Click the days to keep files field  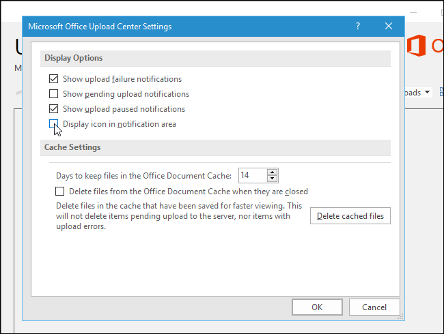coord(253,175)
